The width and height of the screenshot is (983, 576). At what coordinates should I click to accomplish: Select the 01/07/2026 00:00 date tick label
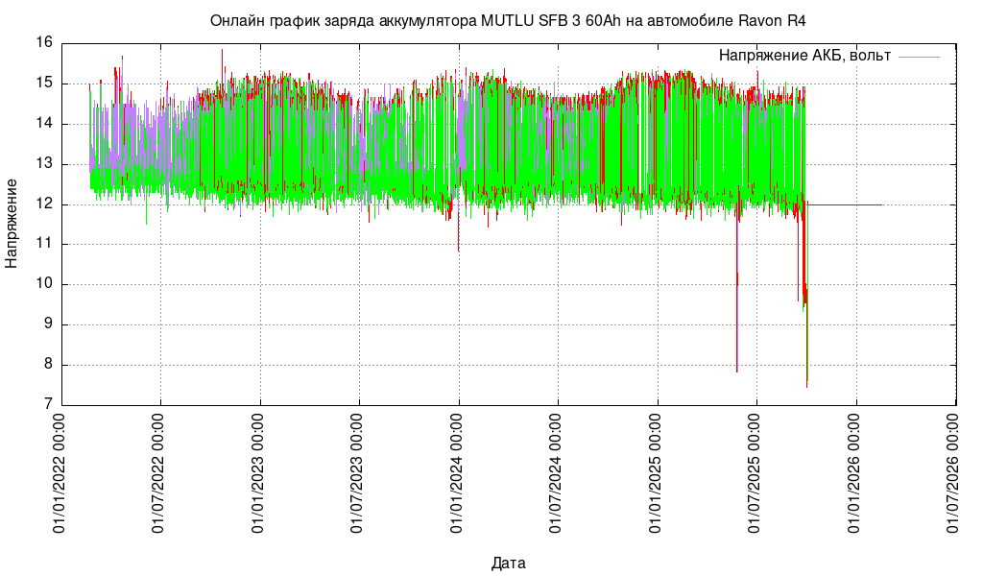point(954,474)
